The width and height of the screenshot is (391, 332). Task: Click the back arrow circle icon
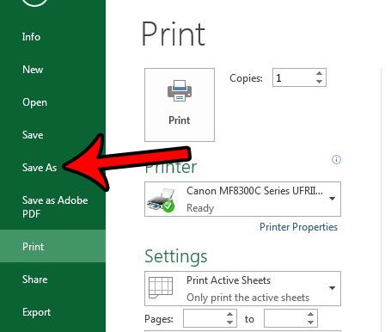(34, 3)
